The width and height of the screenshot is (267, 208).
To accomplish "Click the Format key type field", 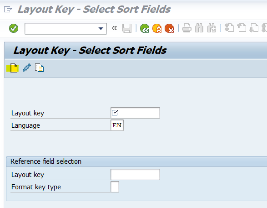I will (x=115, y=187).
